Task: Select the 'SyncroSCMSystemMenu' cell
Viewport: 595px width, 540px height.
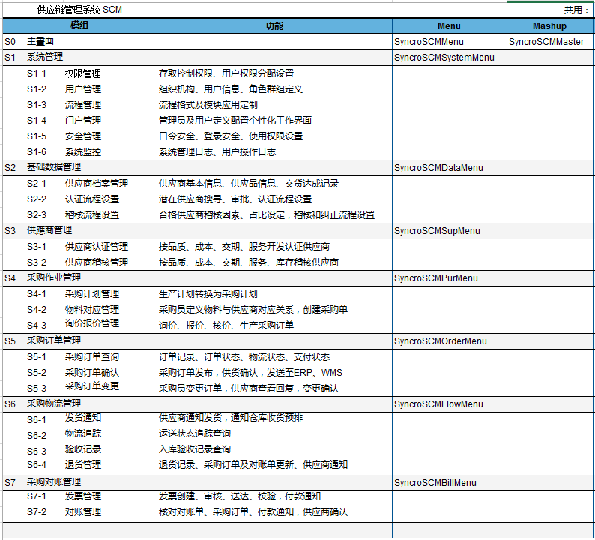Action: [x=450, y=57]
